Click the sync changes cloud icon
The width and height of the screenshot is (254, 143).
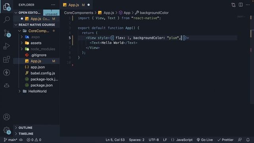(x=21, y=140)
